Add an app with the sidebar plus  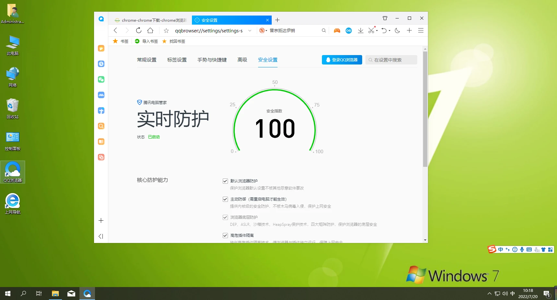(101, 221)
